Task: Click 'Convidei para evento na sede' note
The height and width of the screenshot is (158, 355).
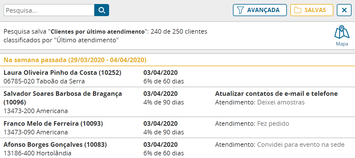Action: (300, 145)
